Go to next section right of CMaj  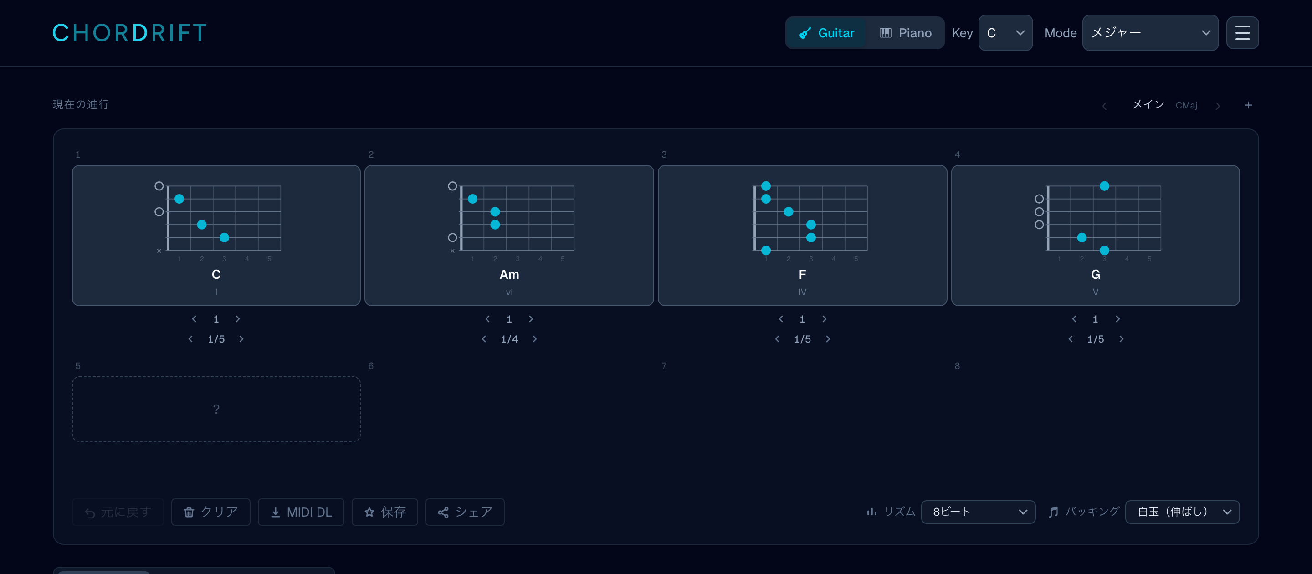pos(1217,105)
